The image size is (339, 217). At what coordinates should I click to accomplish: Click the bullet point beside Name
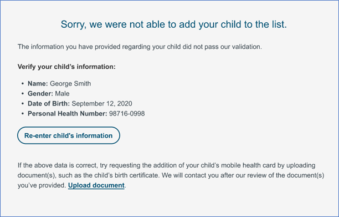click(23, 84)
